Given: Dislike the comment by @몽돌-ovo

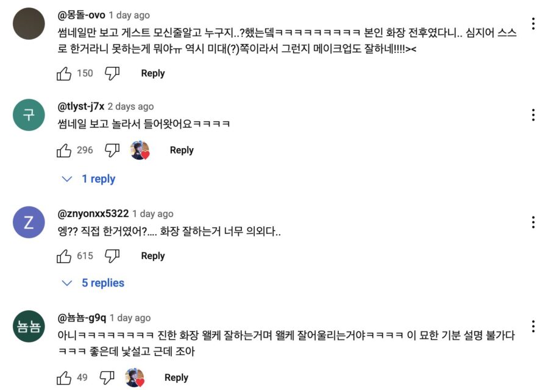Looking at the screenshot, I should (112, 74).
